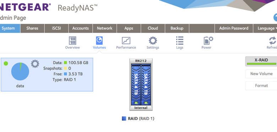Select the right SATA 4 TB disk
The height and width of the screenshot is (132, 277).
[x=146, y=85]
